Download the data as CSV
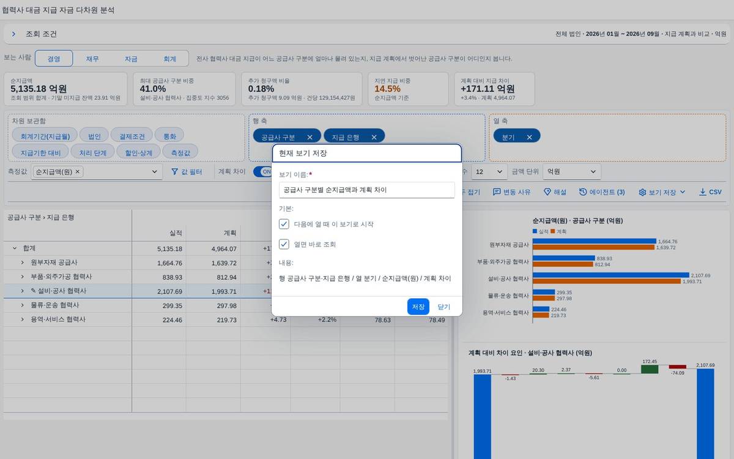The image size is (734, 459). pos(710,192)
